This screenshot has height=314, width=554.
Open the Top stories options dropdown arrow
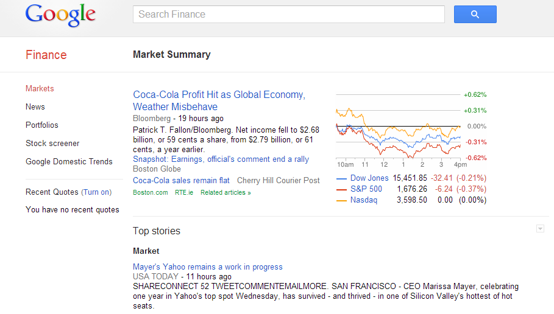[x=539, y=229]
